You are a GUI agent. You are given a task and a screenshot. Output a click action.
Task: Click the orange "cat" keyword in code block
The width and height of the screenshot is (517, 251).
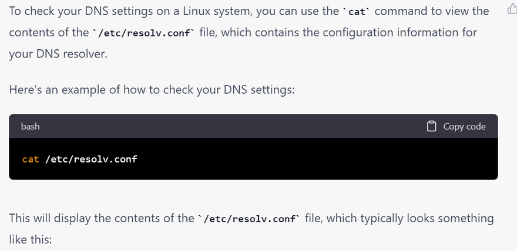point(31,159)
